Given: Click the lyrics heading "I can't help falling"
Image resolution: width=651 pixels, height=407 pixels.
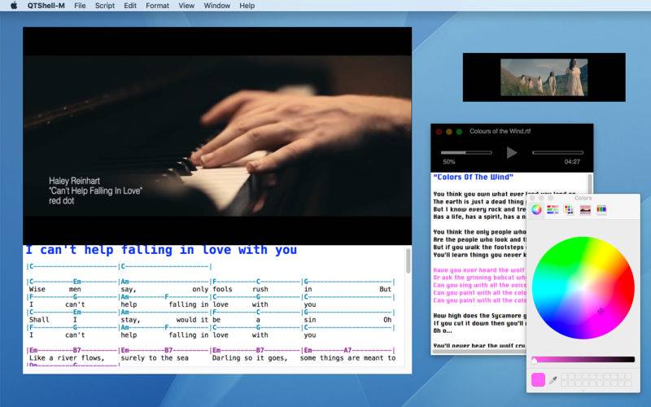Looking at the screenshot, I should coord(161,250).
